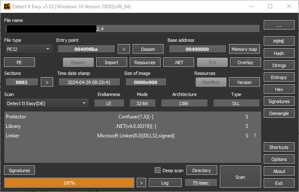299x192 pixels.
Task: Click the browse file ellipsis button
Action: 279,25
